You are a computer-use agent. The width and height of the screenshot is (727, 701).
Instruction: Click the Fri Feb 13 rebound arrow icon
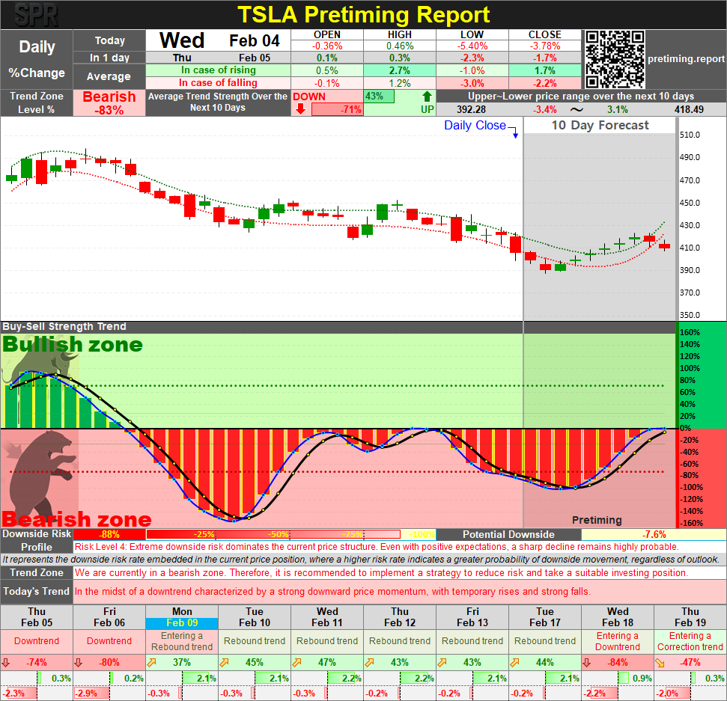click(442, 663)
